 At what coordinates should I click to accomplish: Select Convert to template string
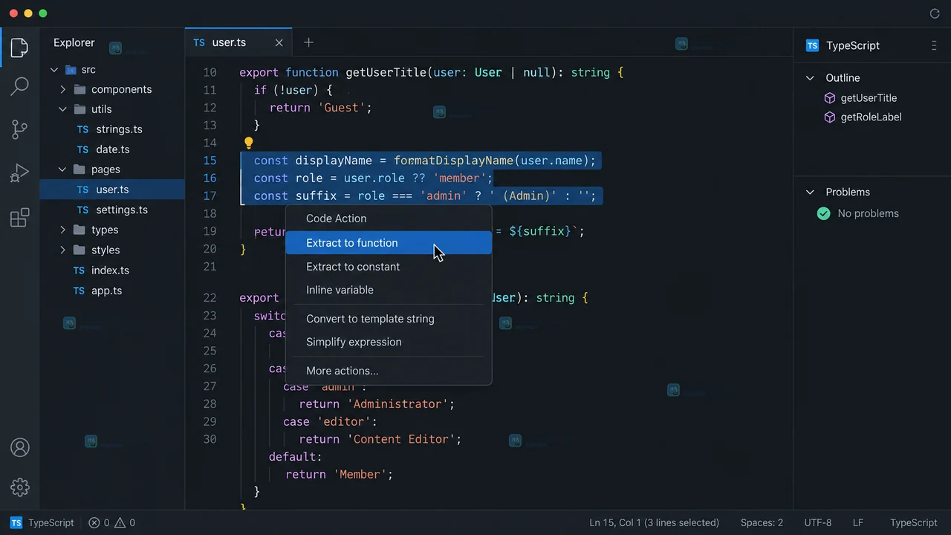(389, 319)
